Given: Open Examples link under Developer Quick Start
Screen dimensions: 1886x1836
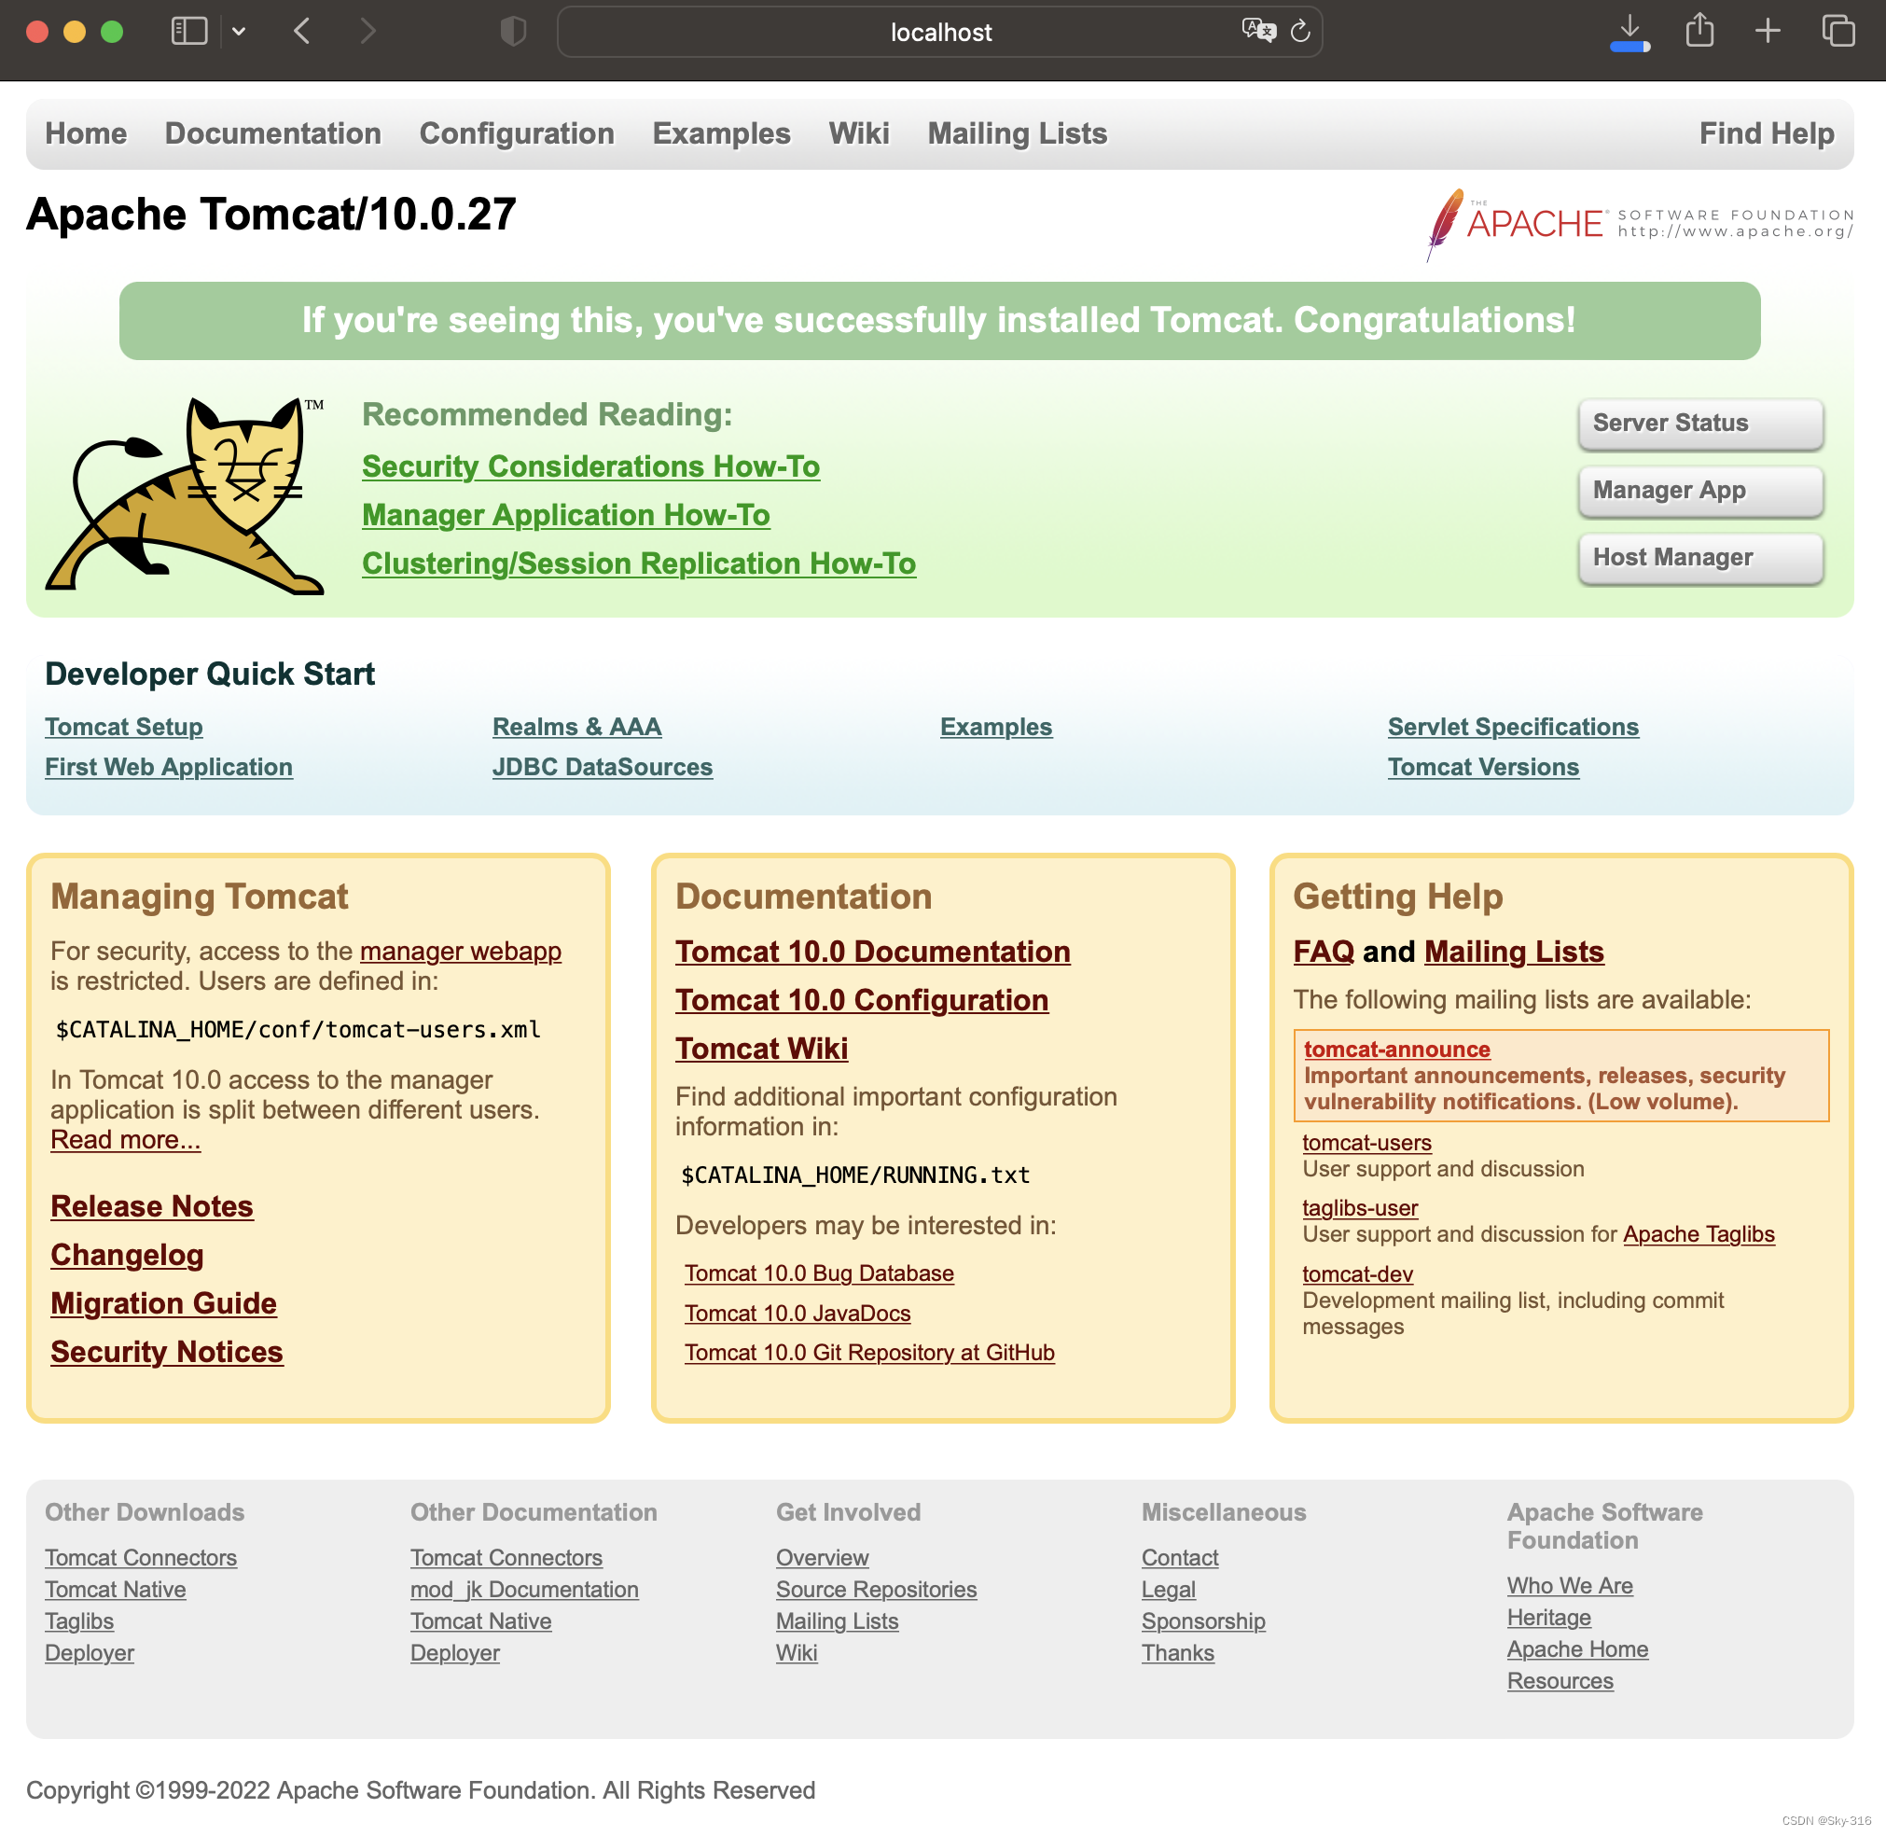Looking at the screenshot, I should (x=996, y=727).
